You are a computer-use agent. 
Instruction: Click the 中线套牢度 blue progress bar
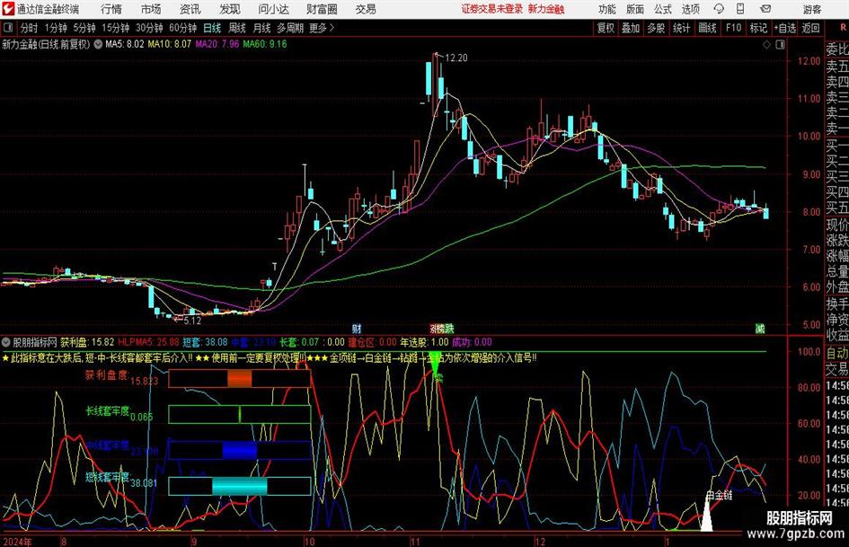[x=239, y=450]
